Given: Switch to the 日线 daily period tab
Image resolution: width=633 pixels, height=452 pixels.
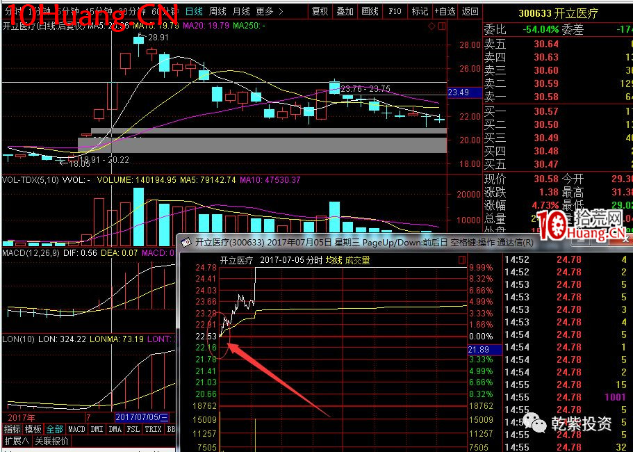Looking at the screenshot, I should [x=194, y=11].
